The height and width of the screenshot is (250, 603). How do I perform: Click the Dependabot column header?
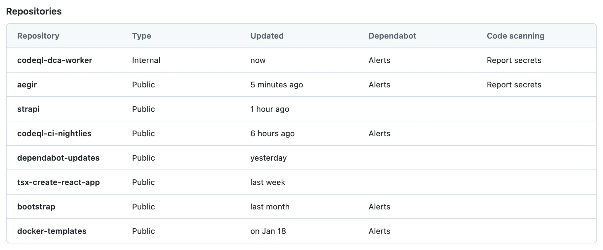[x=392, y=36]
